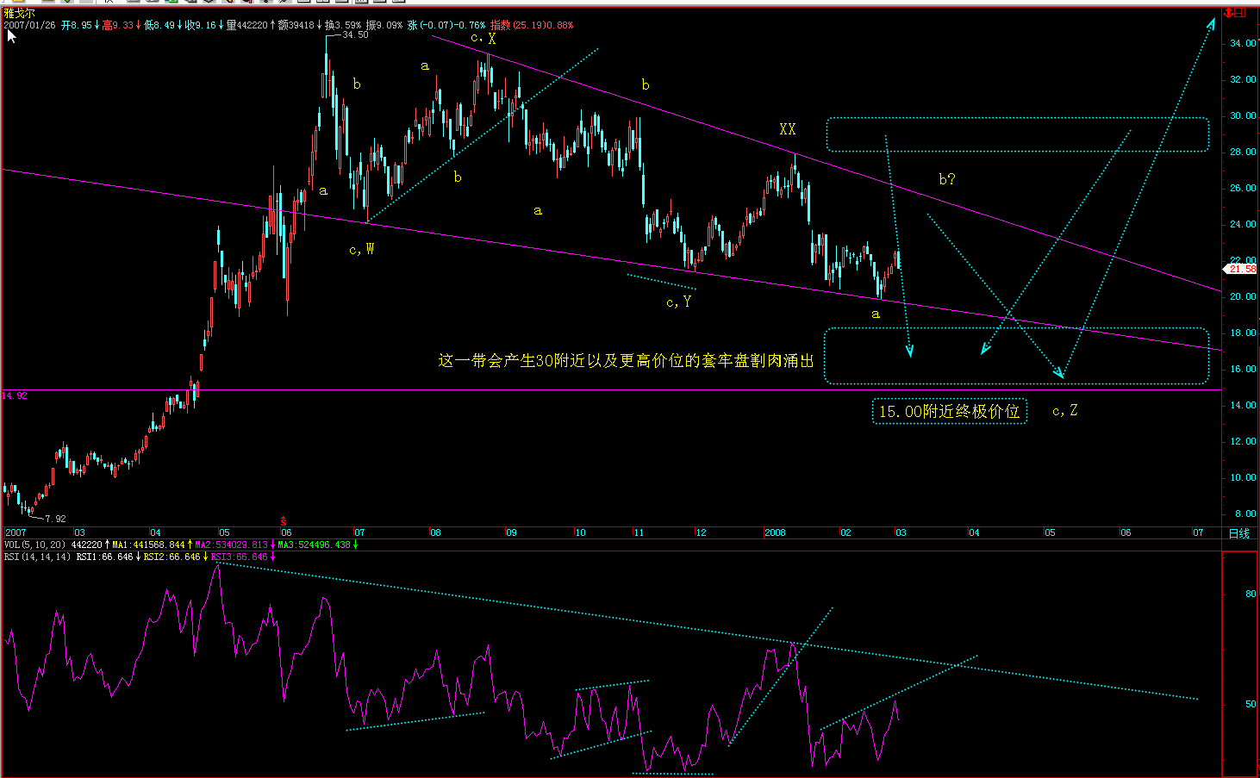
Task: Click the 2007 year marker on the time axis
Action: click(16, 532)
